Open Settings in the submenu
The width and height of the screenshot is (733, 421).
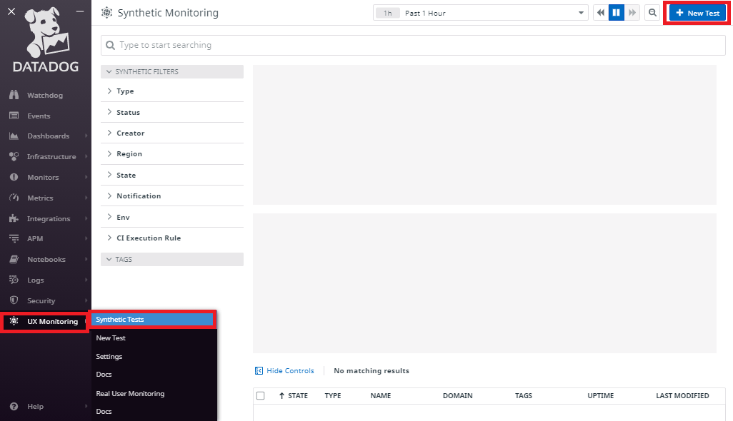[109, 357]
